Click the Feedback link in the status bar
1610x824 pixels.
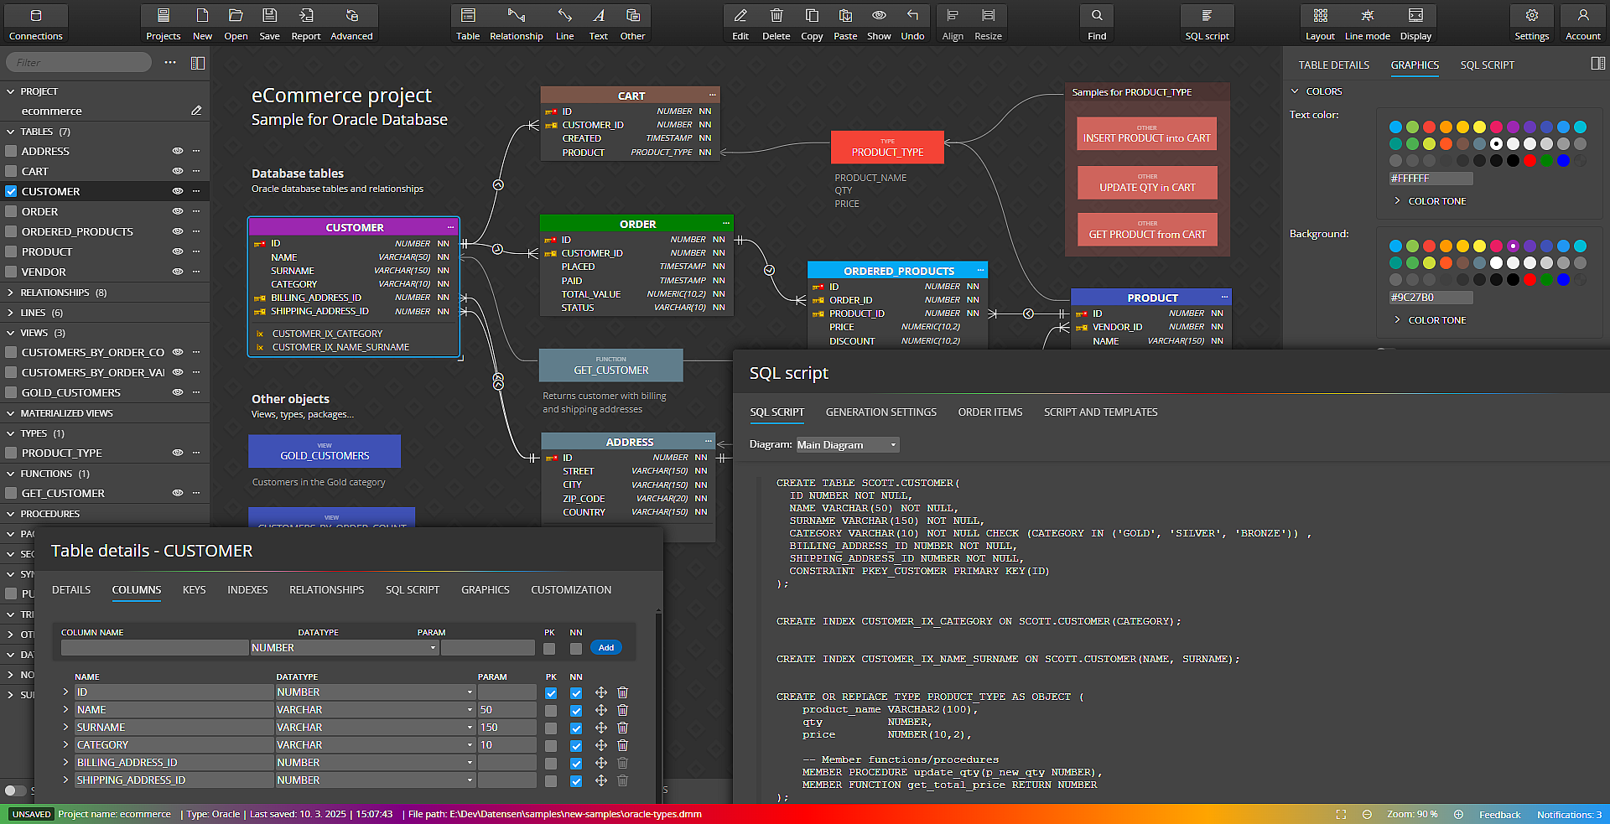point(1499,814)
